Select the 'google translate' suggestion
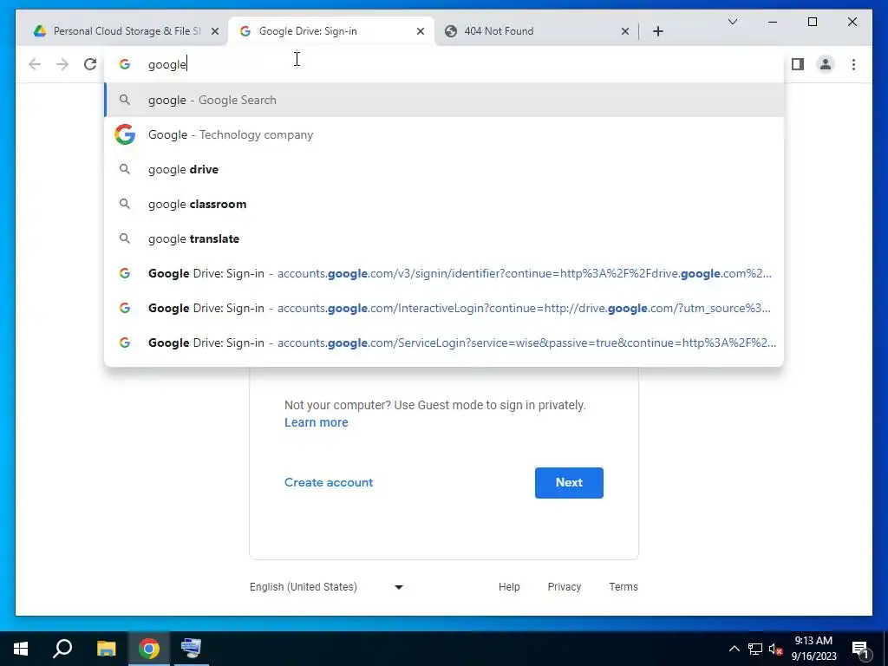Screen dimensions: 888x666 pos(445,238)
